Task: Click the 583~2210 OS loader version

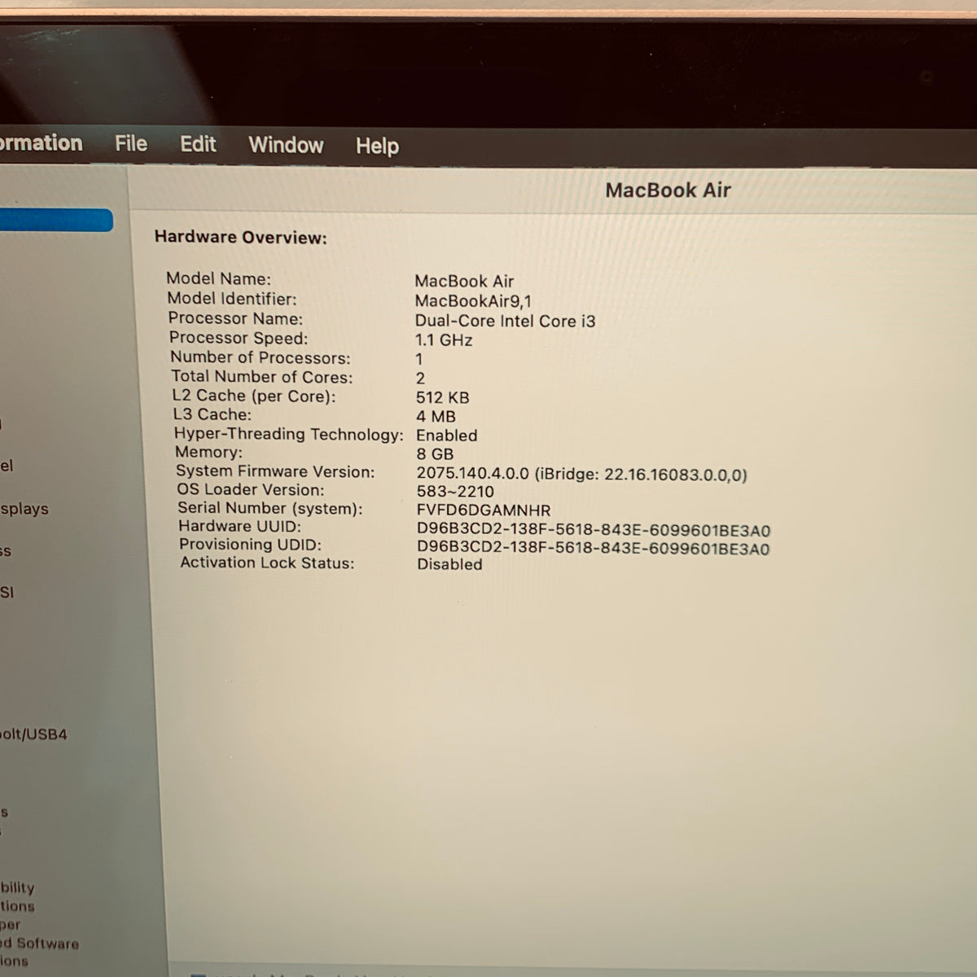Action: coord(455,492)
